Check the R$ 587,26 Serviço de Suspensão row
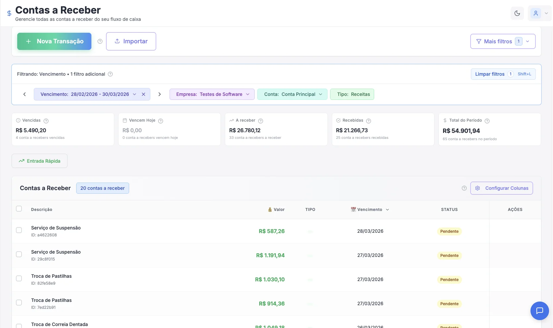The width and height of the screenshot is (553, 328). click(x=19, y=230)
